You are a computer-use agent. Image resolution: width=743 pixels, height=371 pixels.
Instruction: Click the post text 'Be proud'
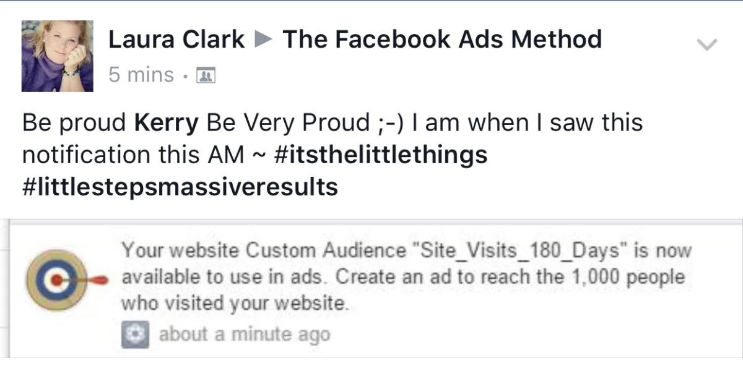[x=75, y=123]
